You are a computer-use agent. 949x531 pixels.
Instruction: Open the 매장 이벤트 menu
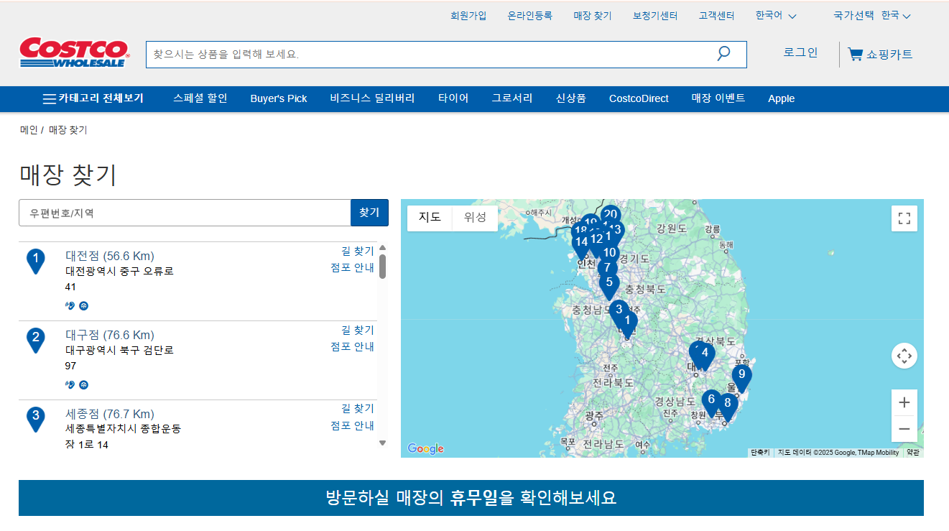(718, 98)
